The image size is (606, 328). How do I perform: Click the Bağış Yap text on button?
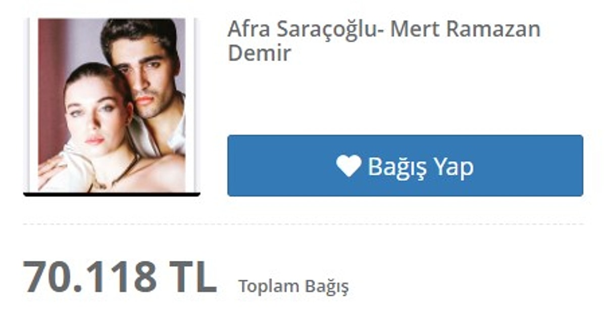pos(421,166)
